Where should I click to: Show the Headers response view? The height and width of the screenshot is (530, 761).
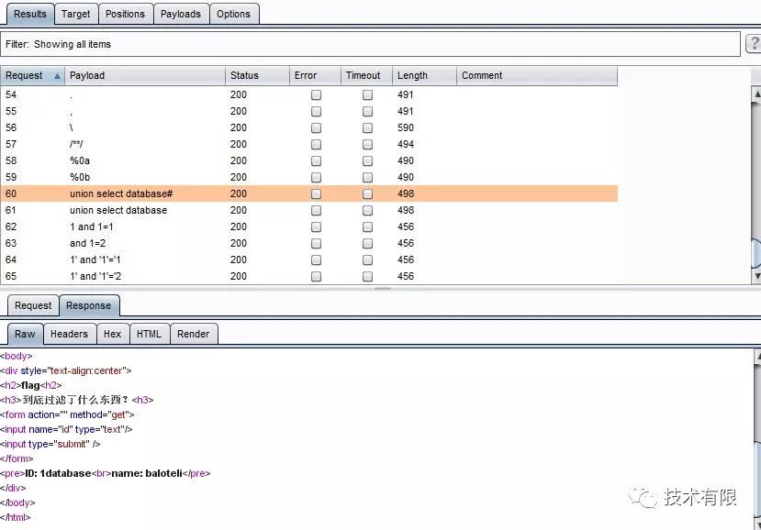click(69, 334)
